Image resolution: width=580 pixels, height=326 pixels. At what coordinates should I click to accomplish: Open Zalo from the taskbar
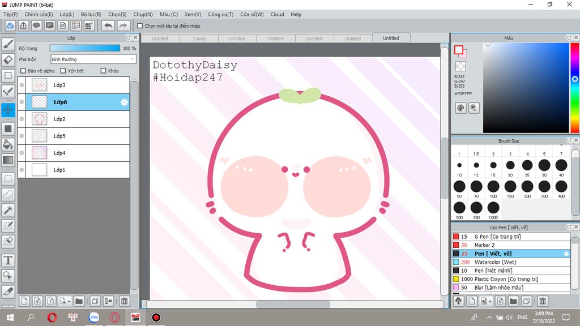[94, 318]
